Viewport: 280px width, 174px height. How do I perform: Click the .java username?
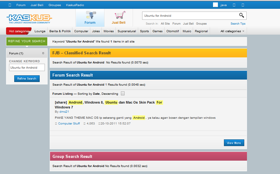coord(223,5)
